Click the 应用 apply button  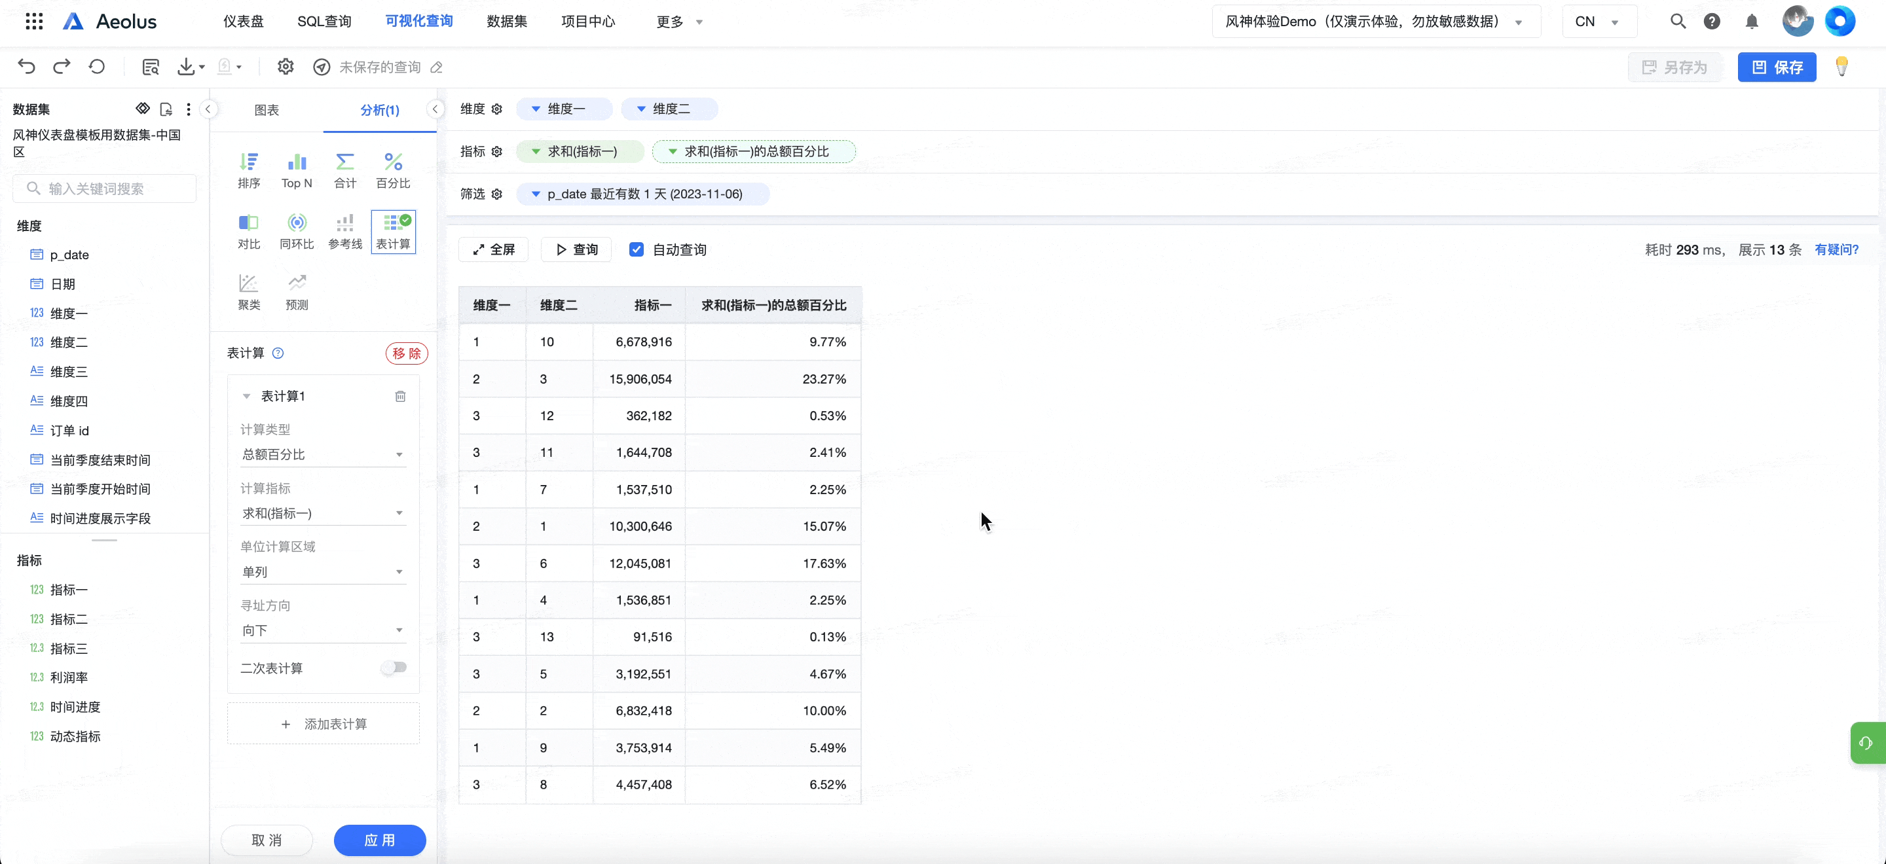[379, 839]
